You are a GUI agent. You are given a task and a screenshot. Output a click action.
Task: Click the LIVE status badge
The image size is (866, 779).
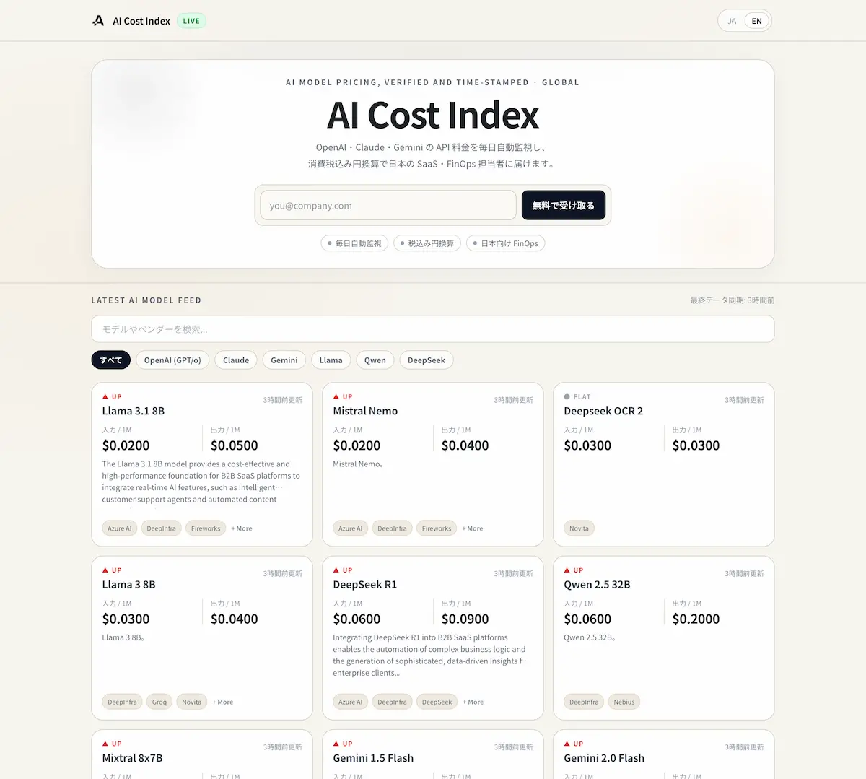point(191,20)
